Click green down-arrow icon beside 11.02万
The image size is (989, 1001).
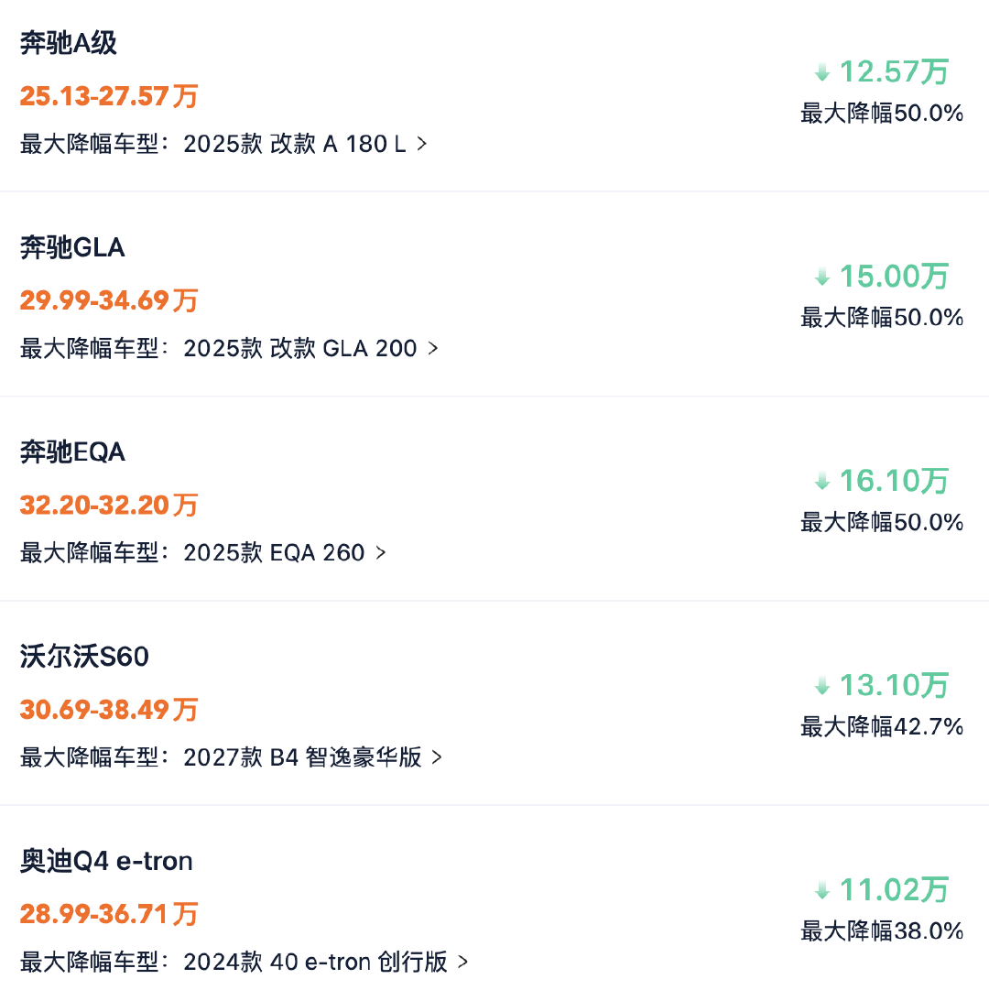click(x=822, y=890)
